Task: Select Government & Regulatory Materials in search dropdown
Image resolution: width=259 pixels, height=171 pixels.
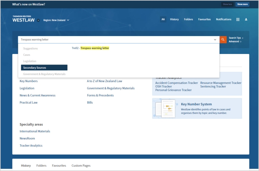Action: coord(44,74)
